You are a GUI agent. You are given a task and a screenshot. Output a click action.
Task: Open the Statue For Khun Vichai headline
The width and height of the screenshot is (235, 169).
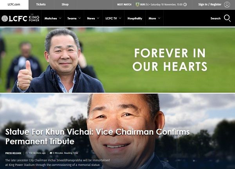[x=98, y=137]
